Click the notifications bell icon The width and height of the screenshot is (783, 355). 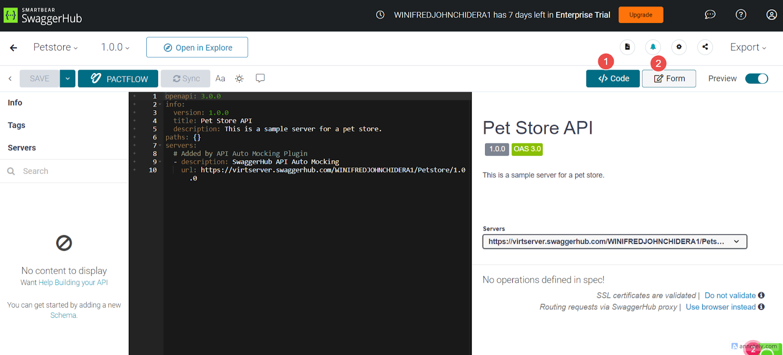653,47
